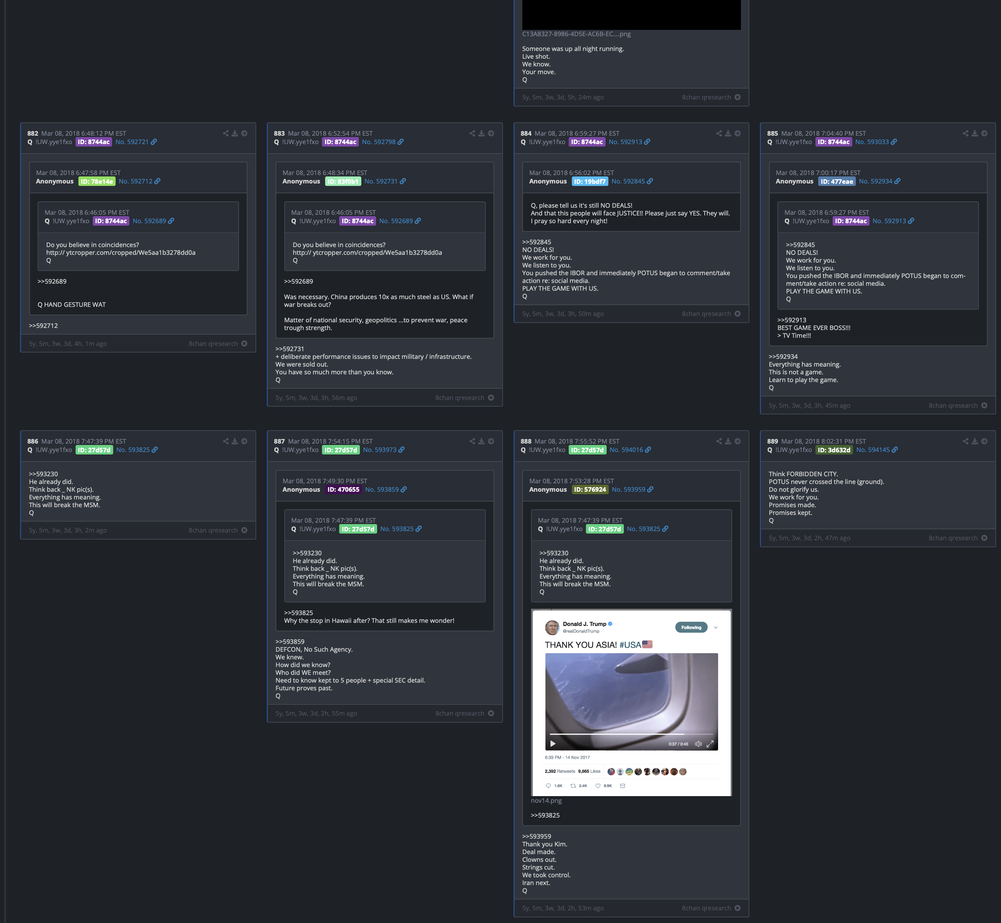Screen dimensions: 1001x923
Task: Open the Anonymous reply link No. 592934
Action: click(x=880, y=181)
